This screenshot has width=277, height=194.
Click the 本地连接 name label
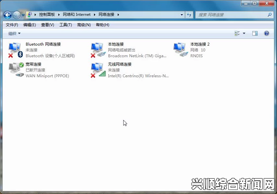click(x=116, y=44)
